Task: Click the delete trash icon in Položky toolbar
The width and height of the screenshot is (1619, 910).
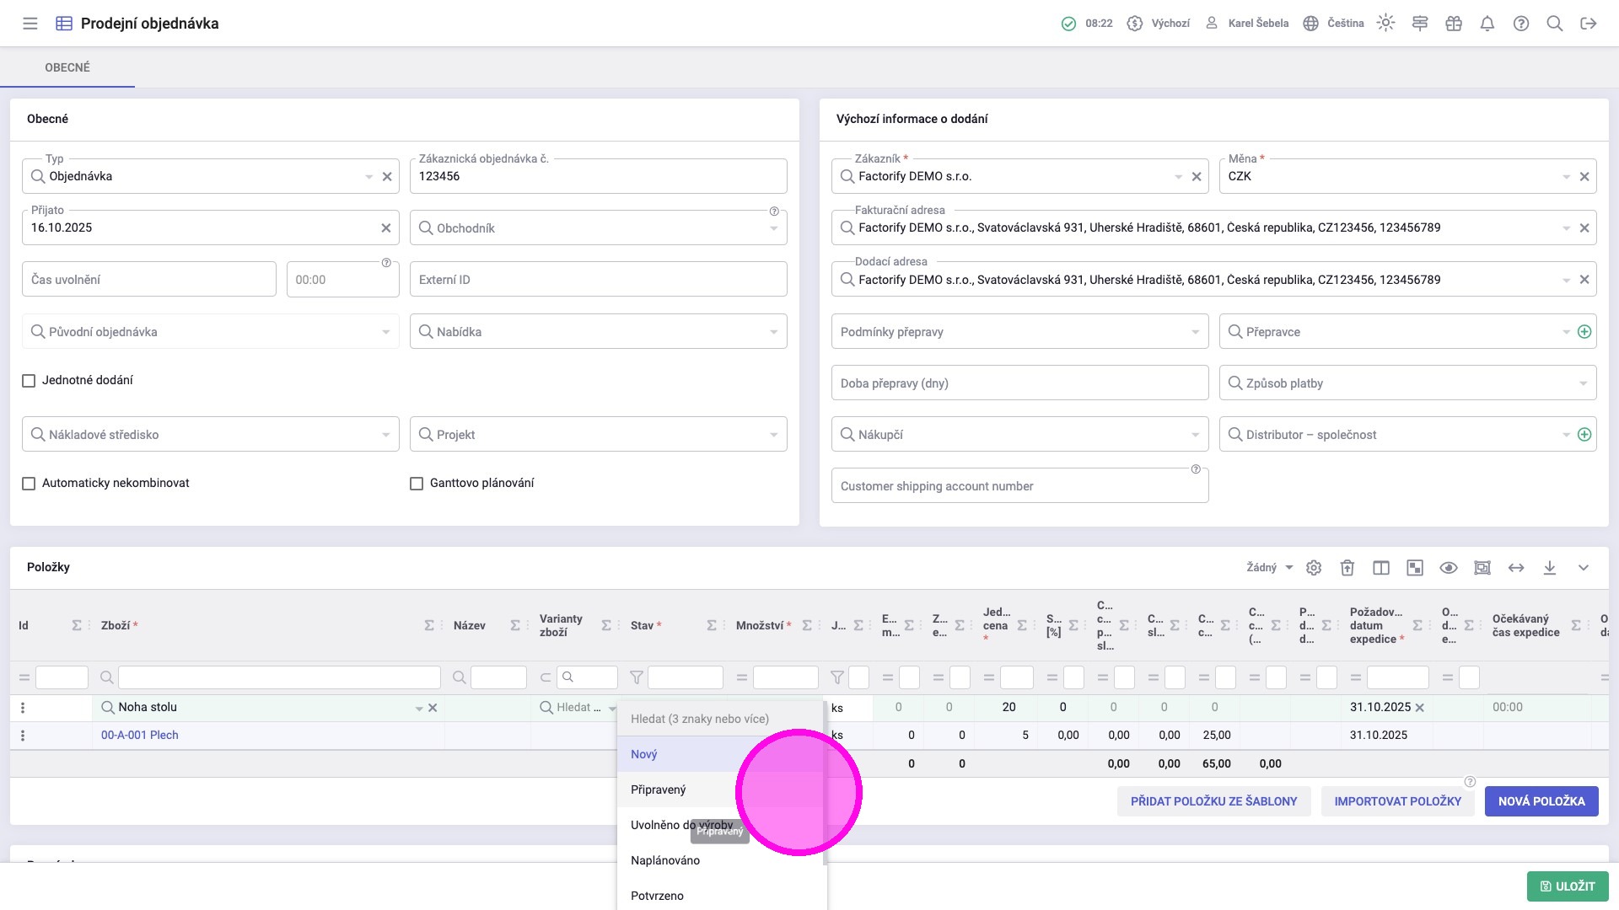Action: [1347, 568]
